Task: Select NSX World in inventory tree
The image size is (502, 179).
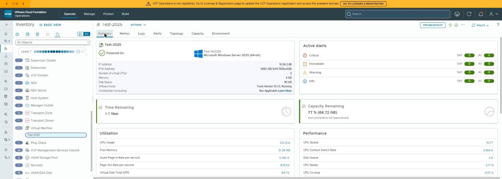Action: [x=38, y=91]
